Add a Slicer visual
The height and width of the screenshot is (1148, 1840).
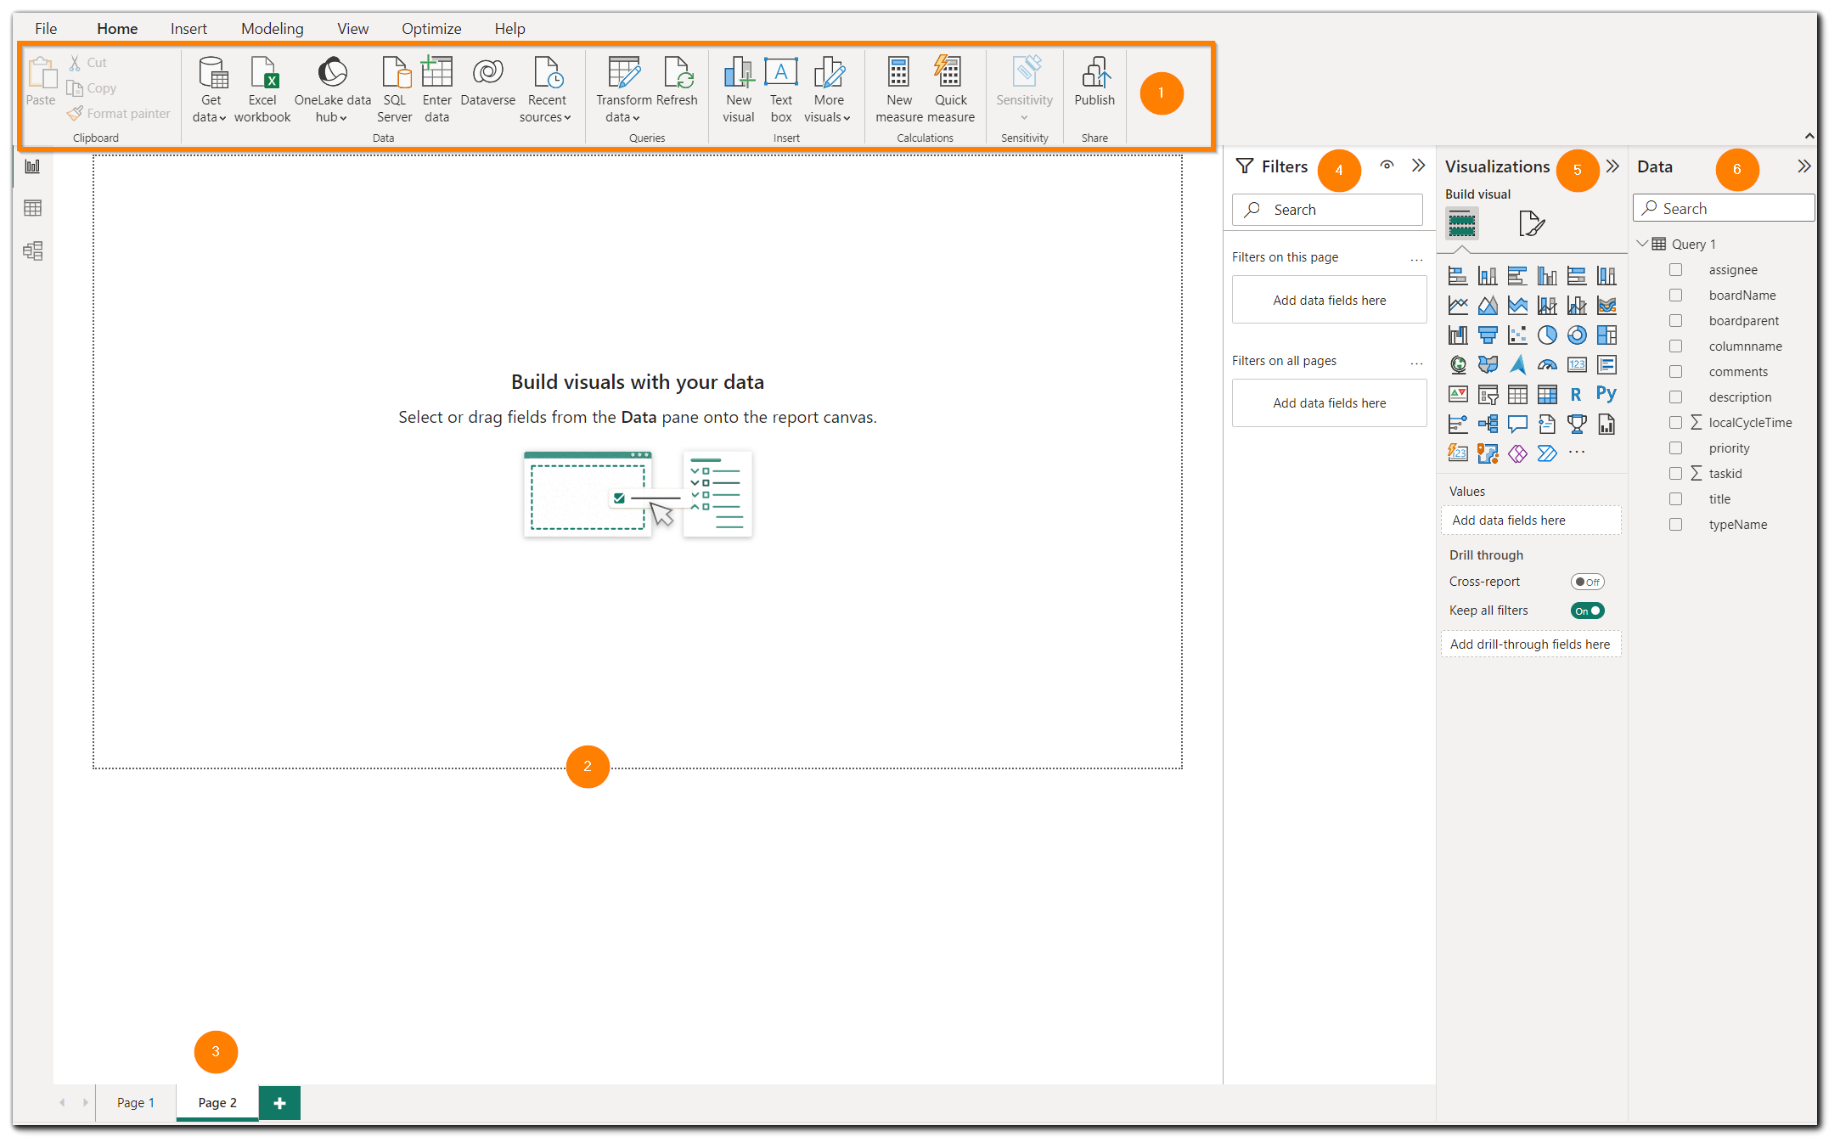click(x=1488, y=395)
